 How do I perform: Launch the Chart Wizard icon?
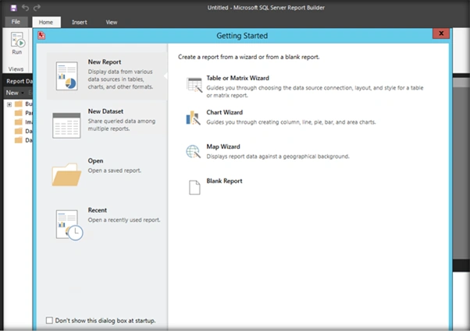click(193, 118)
